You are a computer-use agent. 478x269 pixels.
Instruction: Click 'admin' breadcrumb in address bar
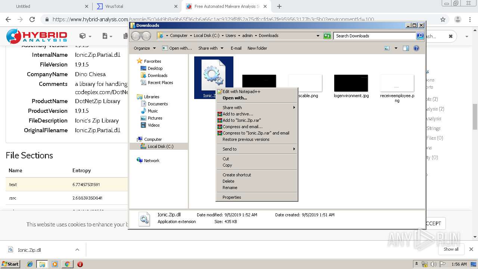pos(247,36)
